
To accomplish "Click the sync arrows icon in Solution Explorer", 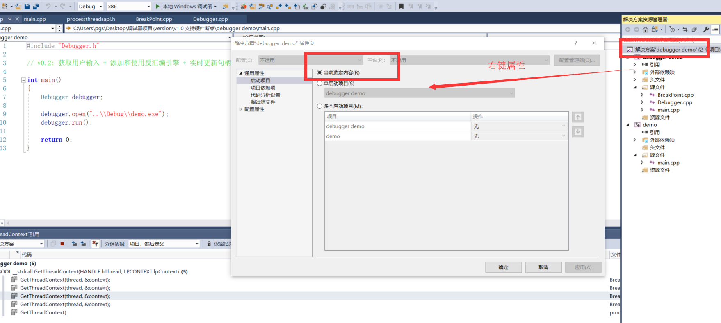I will click(x=685, y=29).
